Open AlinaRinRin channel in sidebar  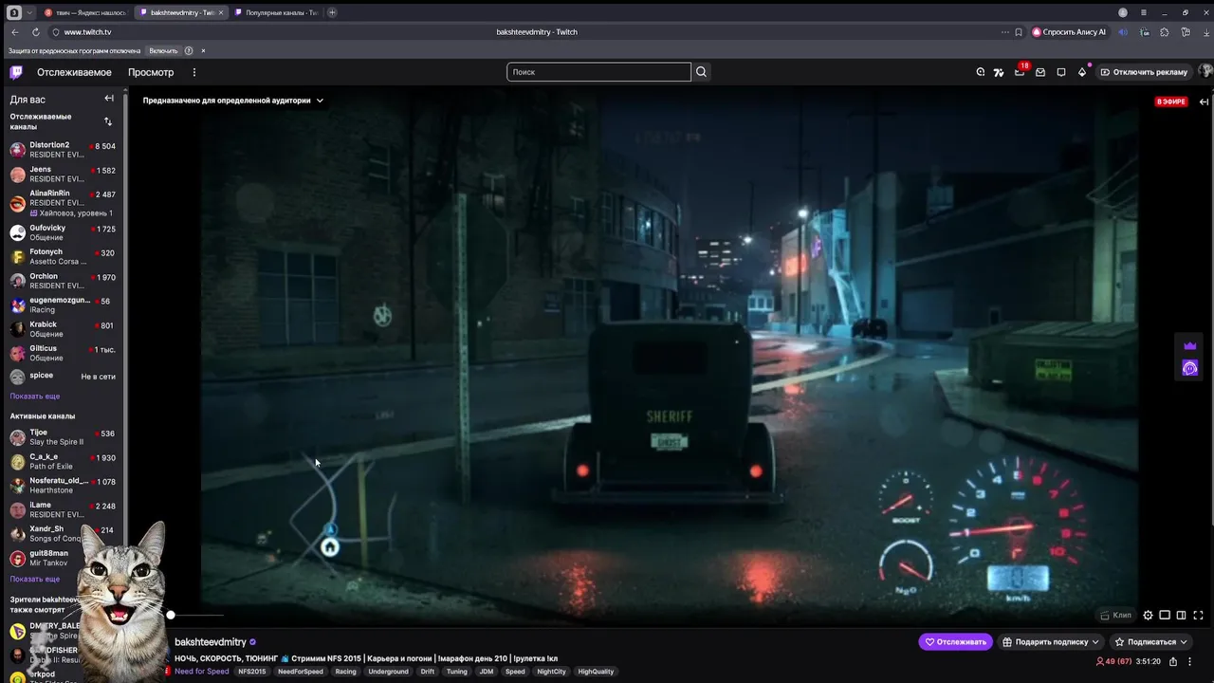tap(63, 203)
